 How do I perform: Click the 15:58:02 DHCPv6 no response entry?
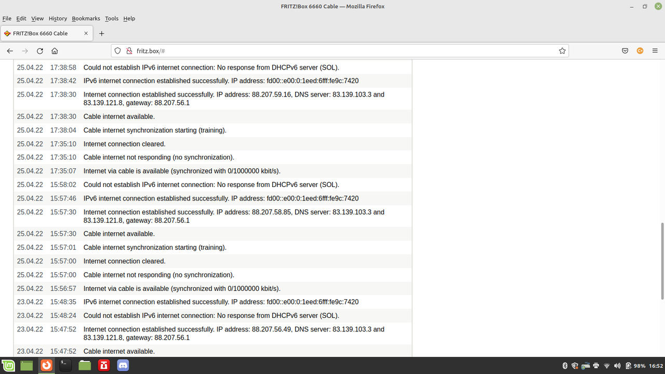point(213,184)
